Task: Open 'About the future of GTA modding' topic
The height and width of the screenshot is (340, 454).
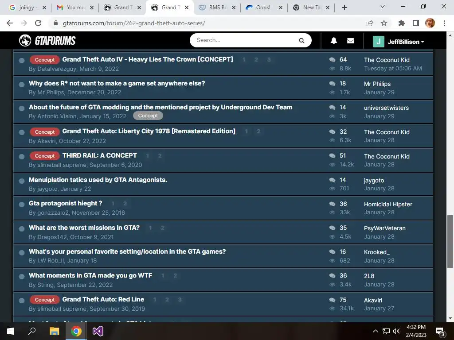Action: pos(160,107)
